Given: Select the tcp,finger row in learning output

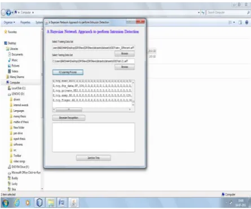Looking at the screenshot, I should (92, 101).
